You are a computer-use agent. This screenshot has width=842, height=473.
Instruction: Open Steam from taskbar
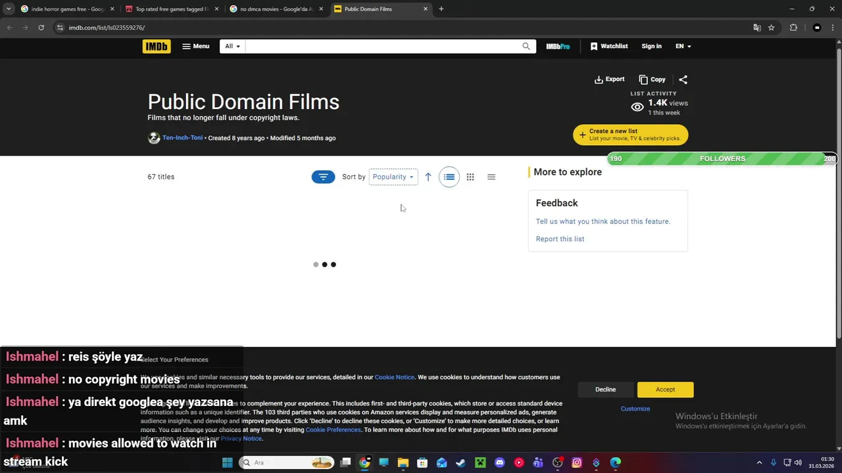click(461, 462)
